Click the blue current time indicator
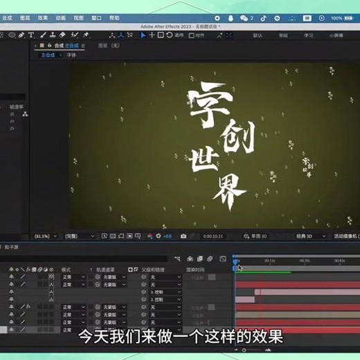 (235, 262)
